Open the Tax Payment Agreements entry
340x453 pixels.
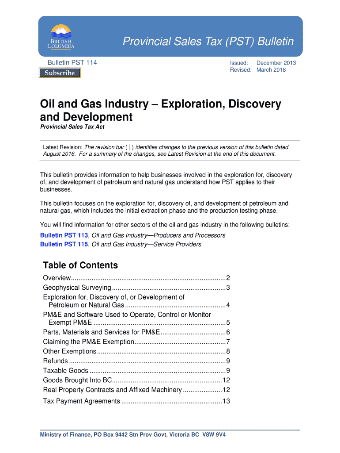[x=81, y=401]
